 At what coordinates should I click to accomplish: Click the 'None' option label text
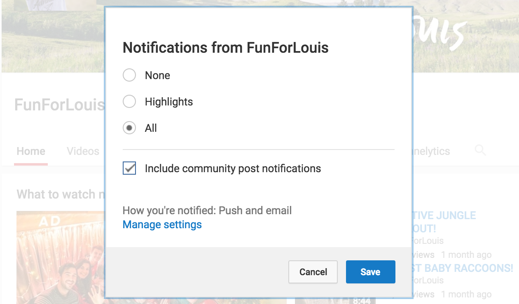tap(157, 75)
